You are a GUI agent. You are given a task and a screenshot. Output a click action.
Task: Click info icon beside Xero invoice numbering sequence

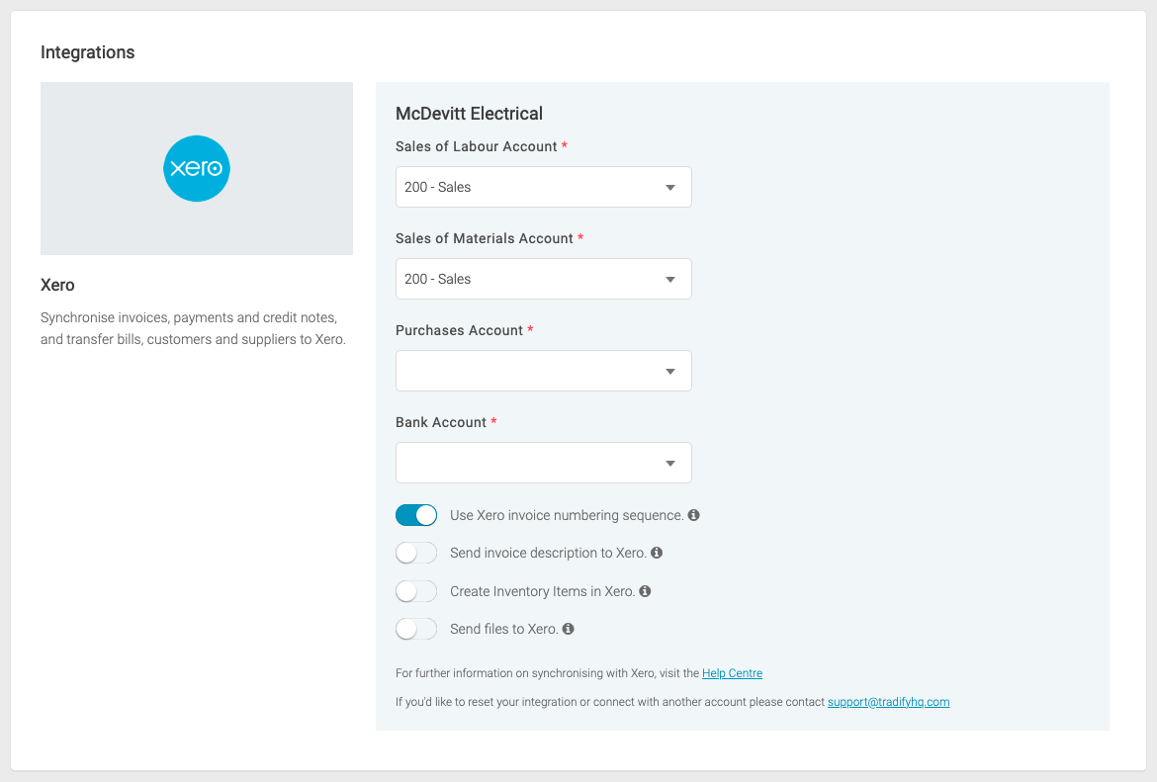tap(694, 515)
